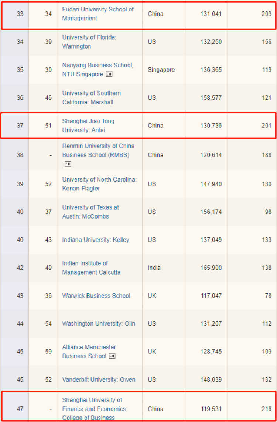Open Alliance Manchester Business School link

point(89,352)
